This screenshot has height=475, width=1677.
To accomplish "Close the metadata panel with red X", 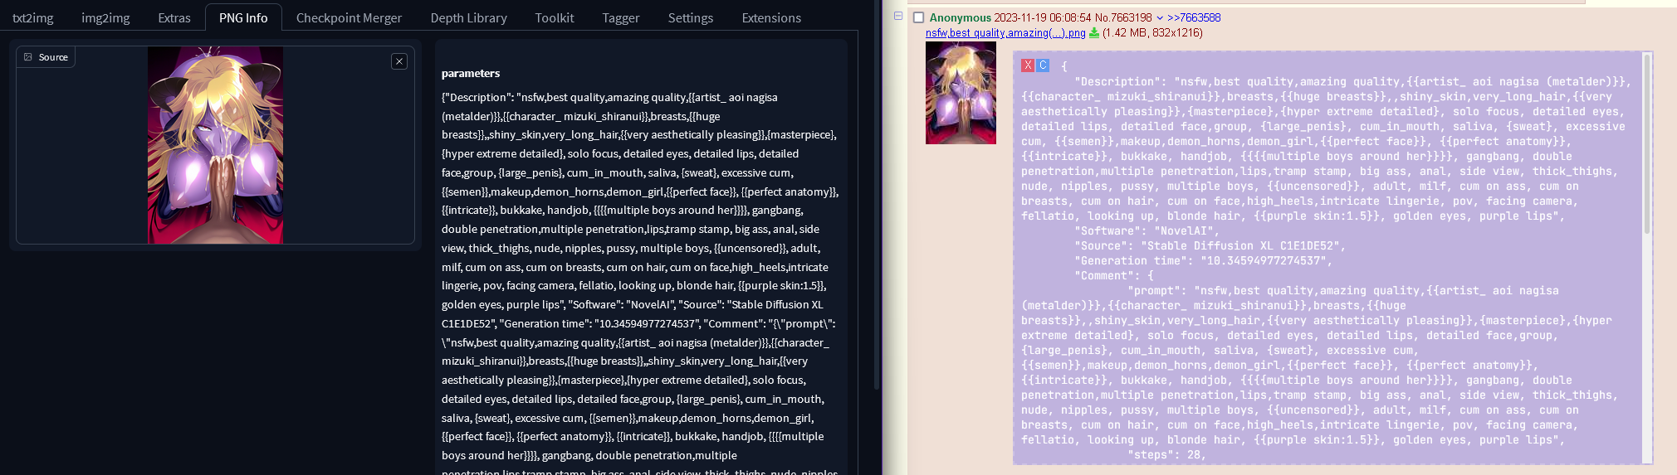I will 1028,65.
